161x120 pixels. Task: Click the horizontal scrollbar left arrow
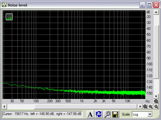4,107
